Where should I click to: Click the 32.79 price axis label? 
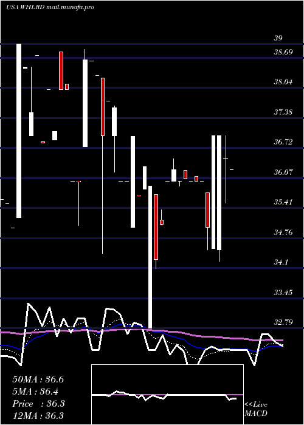tap(283, 322)
